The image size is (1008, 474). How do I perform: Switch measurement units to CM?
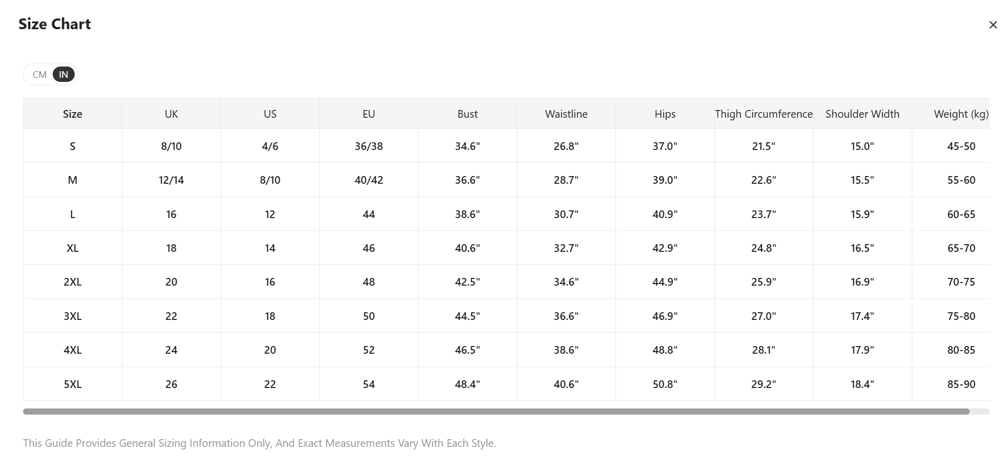39,75
